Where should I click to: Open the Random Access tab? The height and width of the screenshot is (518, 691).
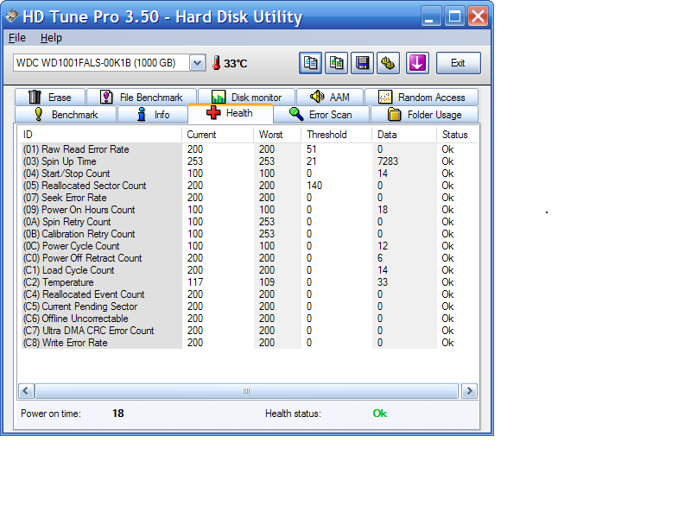(x=422, y=98)
